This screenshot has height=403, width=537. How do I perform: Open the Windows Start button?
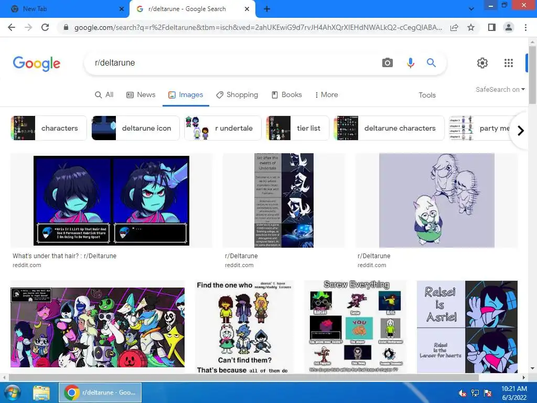point(12,393)
